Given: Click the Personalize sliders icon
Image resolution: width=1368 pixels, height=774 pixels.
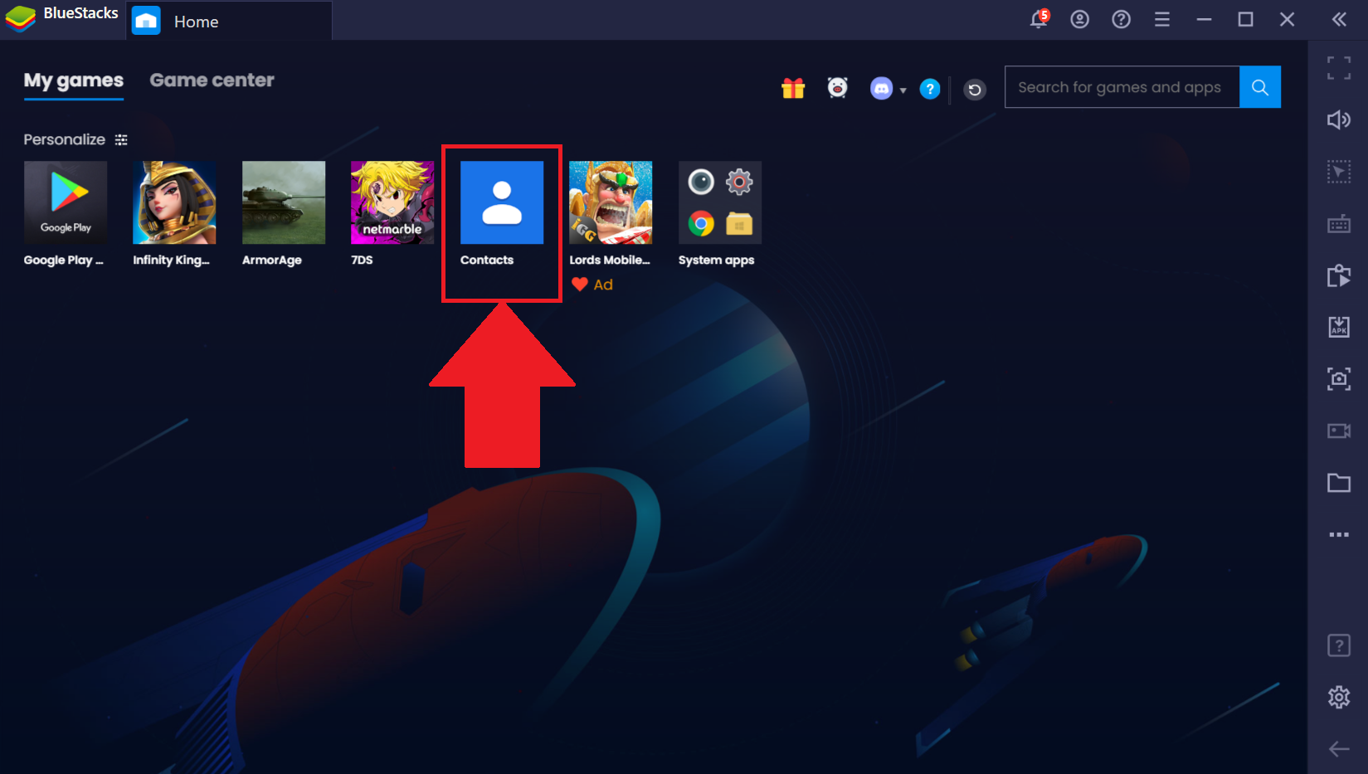Looking at the screenshot, I should [x=121, y=139].
